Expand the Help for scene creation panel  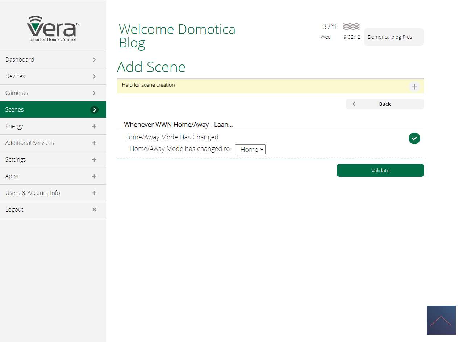point(414,87)
